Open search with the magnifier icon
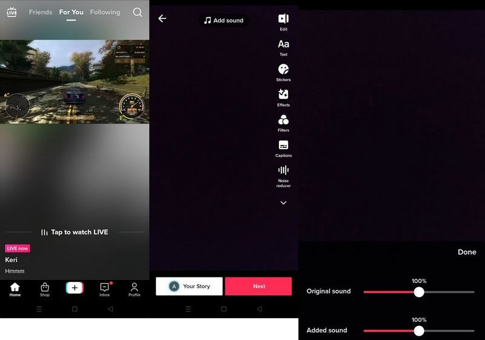The image size is (485, 340). (138, 12)
